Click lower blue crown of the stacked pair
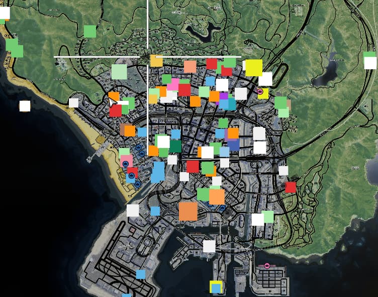Image resolution: width=378 pixels, height=297 pixels. coord(142,154)
